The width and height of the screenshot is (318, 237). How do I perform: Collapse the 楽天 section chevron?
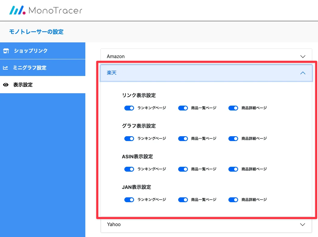click(303, 73)
